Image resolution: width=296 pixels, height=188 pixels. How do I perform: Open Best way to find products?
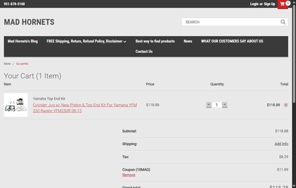click(155, 41)
